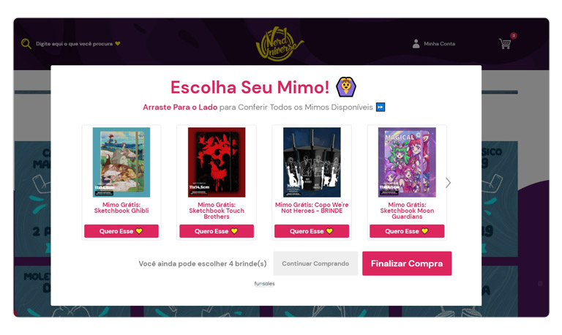562x335 pixels.
Task: Choose Quero Esse for Sketchbook Moon Guardians
Action: pos(407,231)
